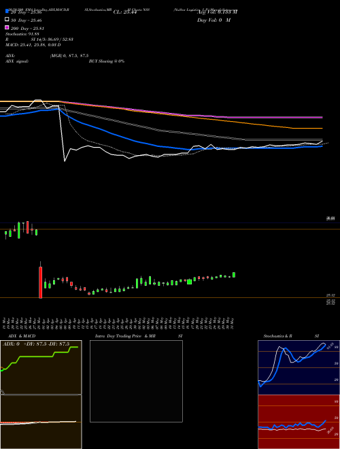Click the magenta 200 Day legend swatch

pos(7,28)
